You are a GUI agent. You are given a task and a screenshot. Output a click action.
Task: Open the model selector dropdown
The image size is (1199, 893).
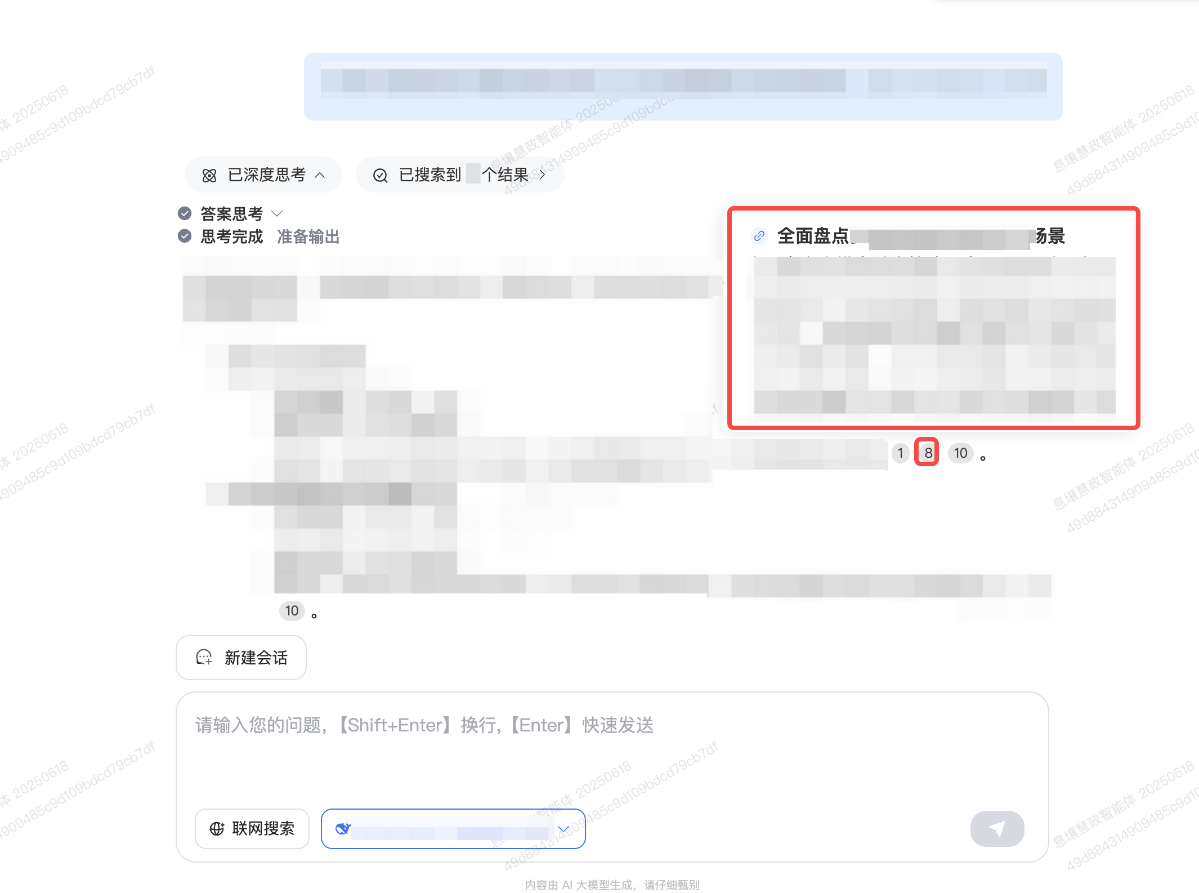pyautogui.click(x=453, y=828)
